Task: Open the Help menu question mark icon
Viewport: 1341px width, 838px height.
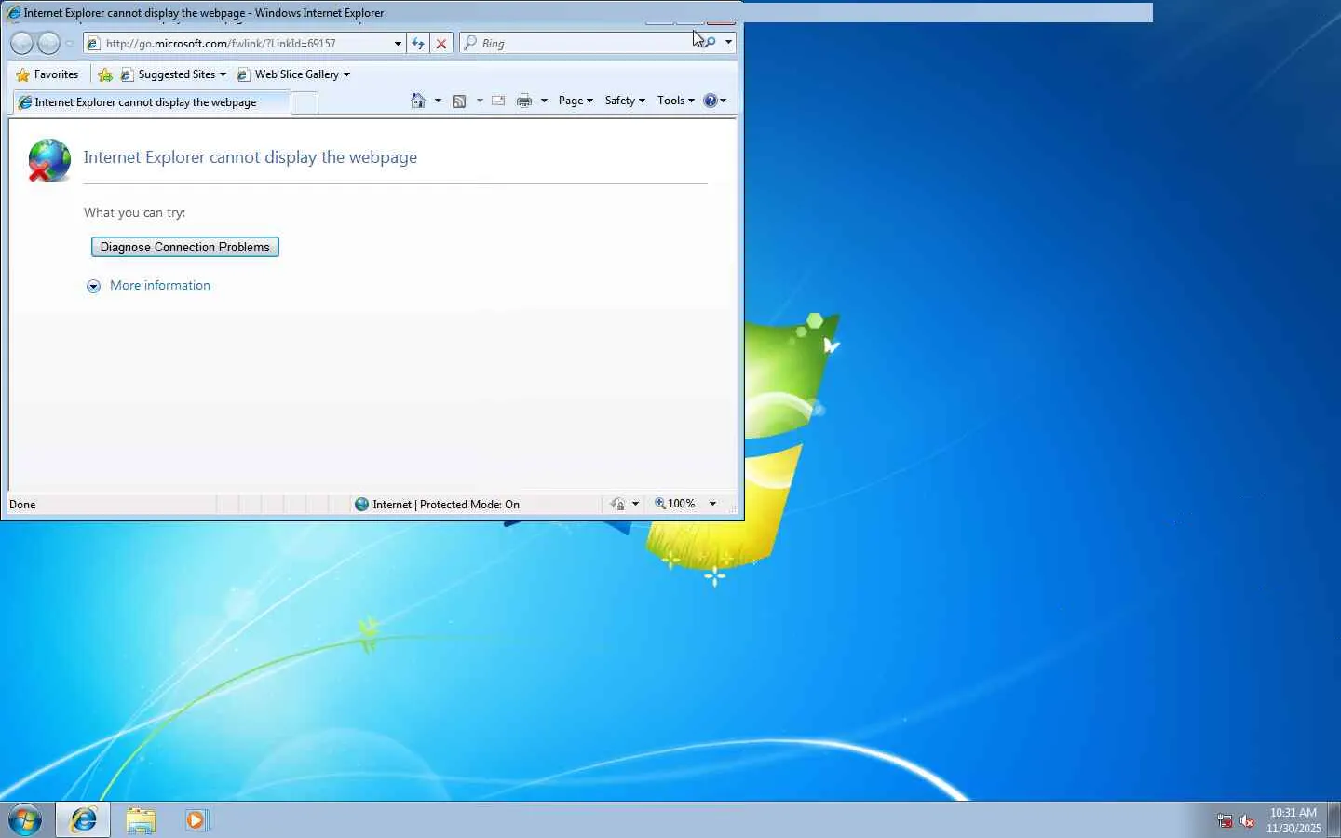Action: (x=714, y=101)
